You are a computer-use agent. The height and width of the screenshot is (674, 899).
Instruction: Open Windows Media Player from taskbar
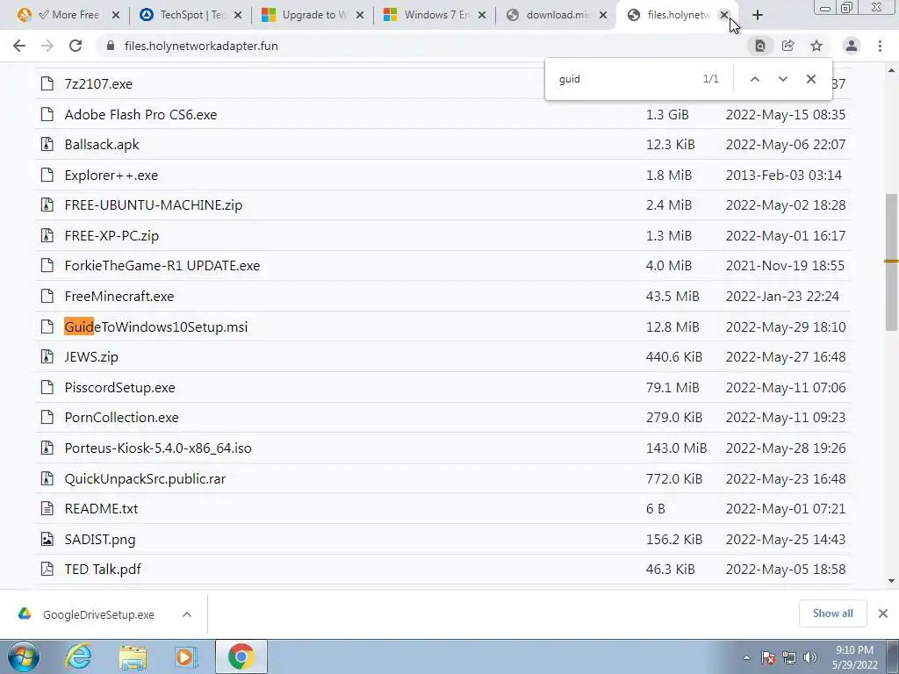click(x=186, y=656)
